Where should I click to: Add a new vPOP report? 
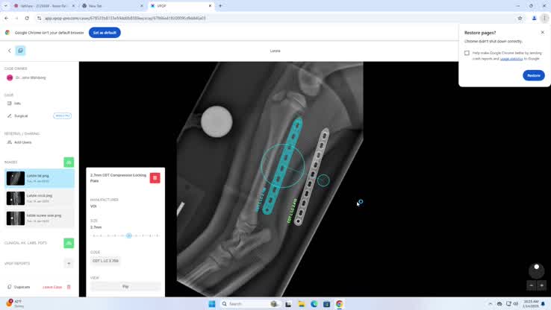tap(69, 263)
